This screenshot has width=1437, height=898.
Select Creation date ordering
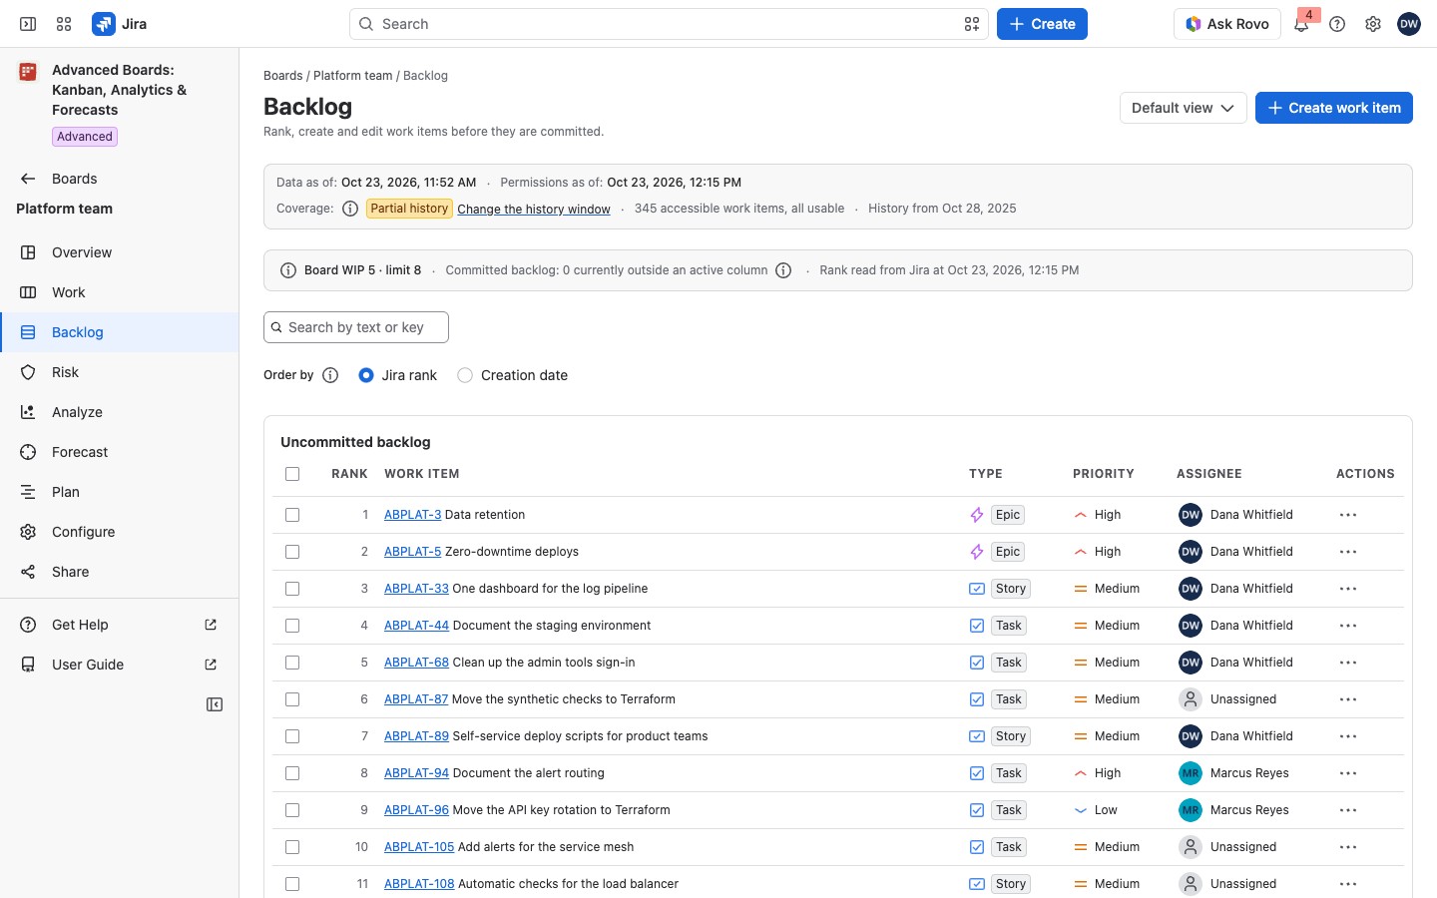465,375
